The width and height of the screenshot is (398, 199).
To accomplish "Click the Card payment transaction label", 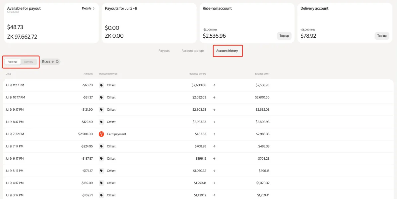I will click(116, 134).
